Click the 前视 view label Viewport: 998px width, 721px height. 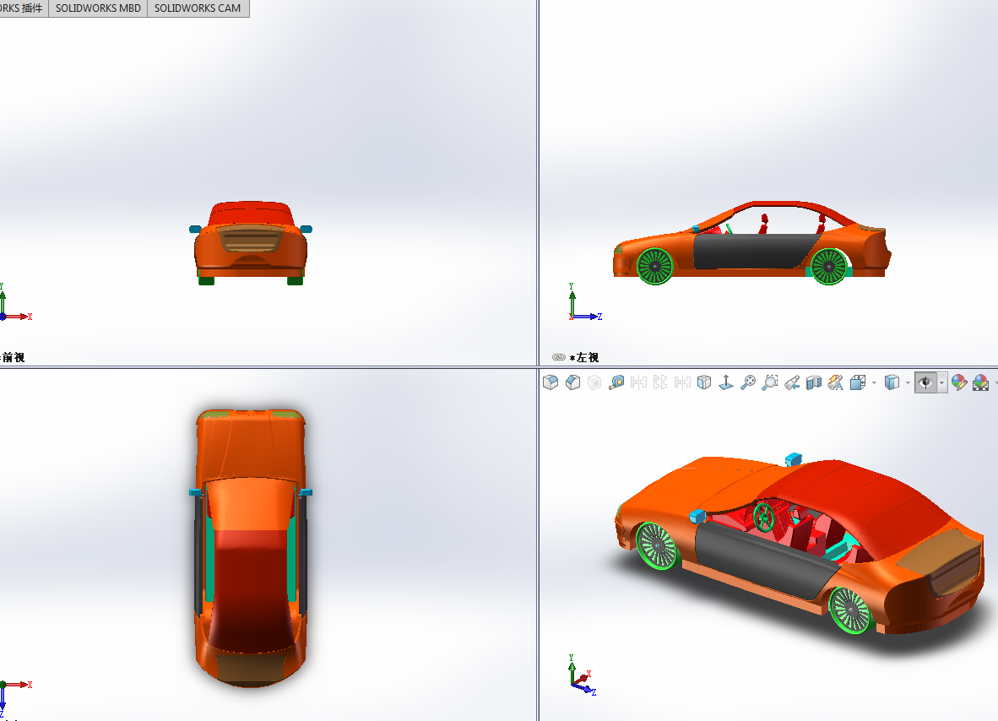tap(13, 358)
